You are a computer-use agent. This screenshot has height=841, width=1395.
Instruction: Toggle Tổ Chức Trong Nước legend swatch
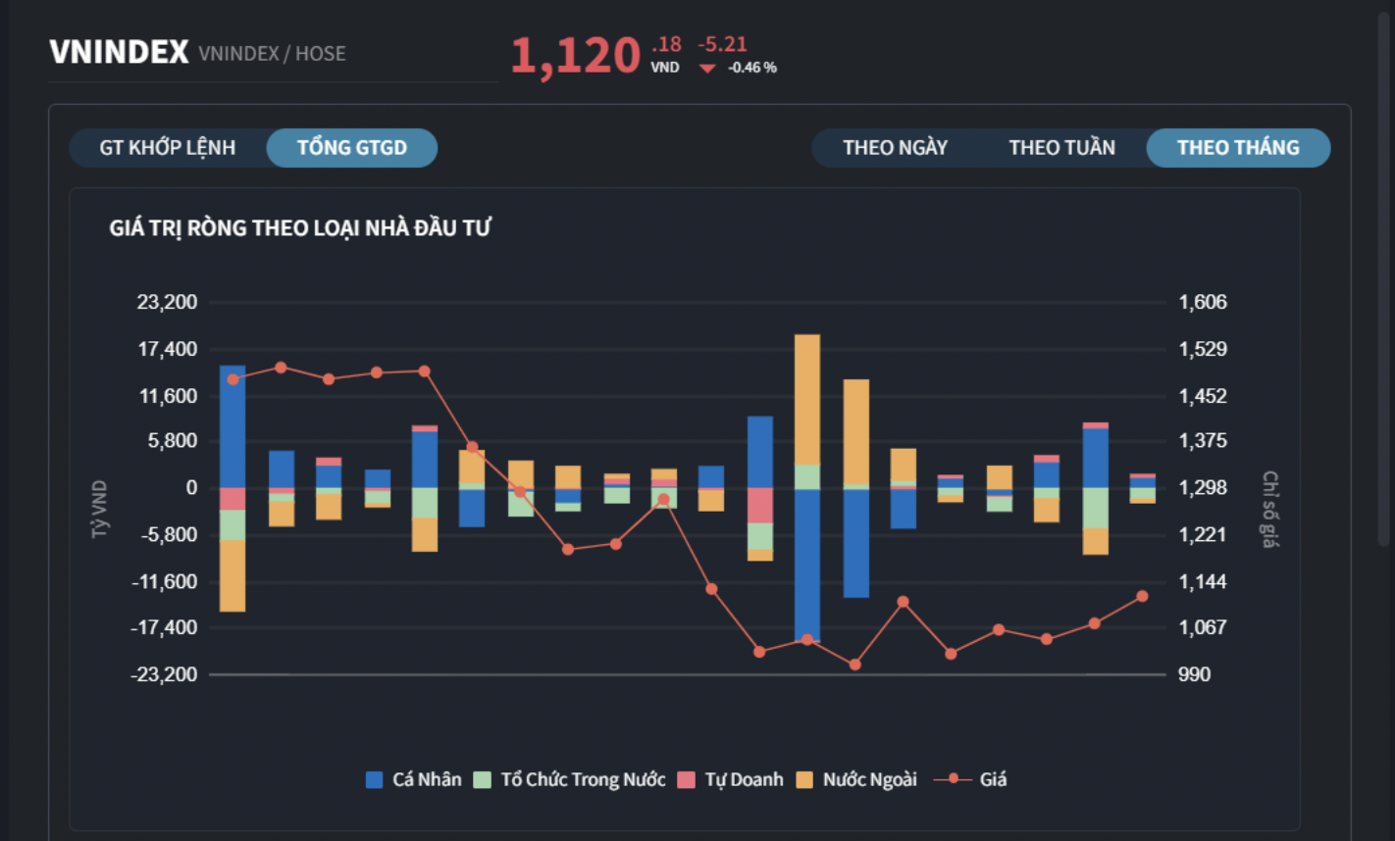click(482, 780)
